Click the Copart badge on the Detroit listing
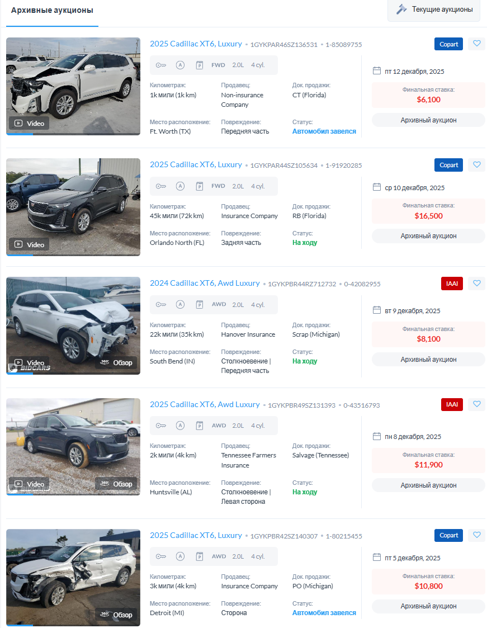 (448, 535)
